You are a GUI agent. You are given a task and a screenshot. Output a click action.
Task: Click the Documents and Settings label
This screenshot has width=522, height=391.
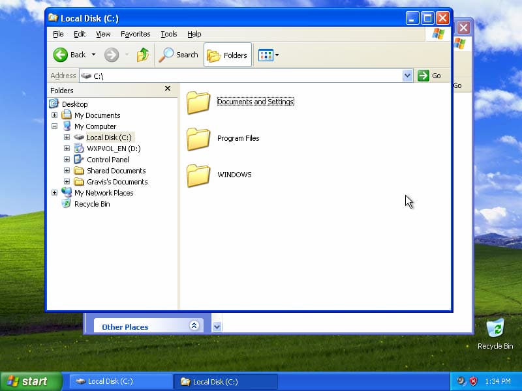click(x=256, y=102)
